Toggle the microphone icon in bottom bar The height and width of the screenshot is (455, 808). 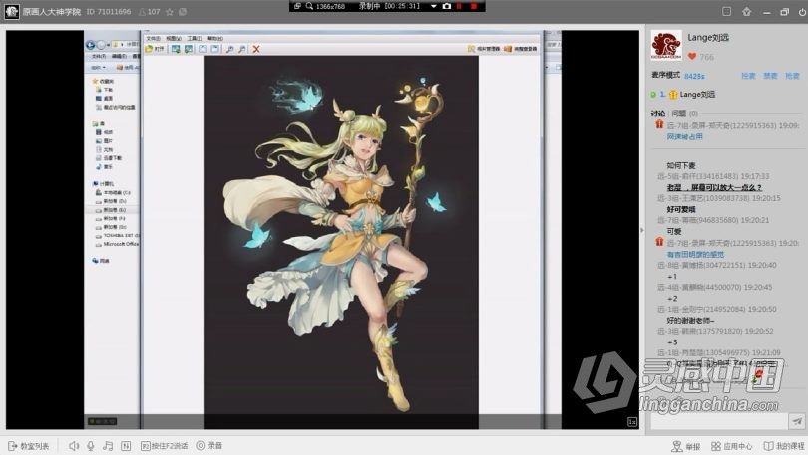91,446
